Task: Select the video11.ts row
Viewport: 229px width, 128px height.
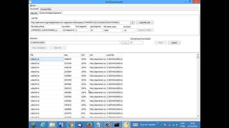Action: tap(76, 101)
